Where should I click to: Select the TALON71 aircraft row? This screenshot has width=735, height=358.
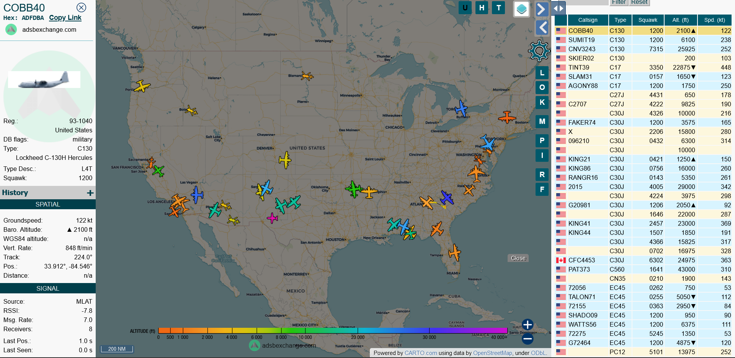click(643, 297)
